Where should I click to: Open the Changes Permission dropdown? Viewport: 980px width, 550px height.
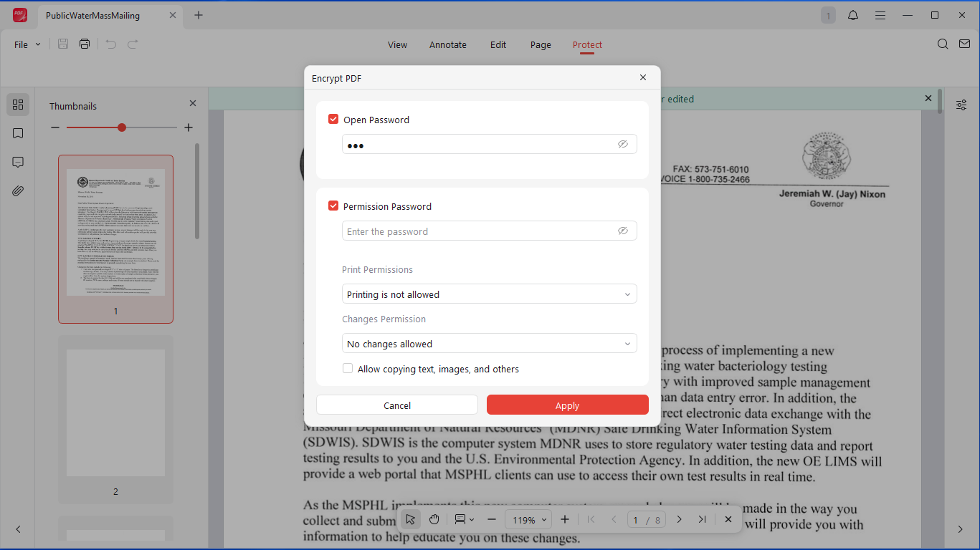[489, 344]
